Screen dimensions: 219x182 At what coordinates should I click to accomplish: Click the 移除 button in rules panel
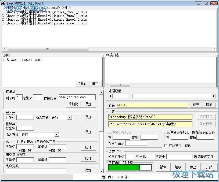(x=82, y=84)
